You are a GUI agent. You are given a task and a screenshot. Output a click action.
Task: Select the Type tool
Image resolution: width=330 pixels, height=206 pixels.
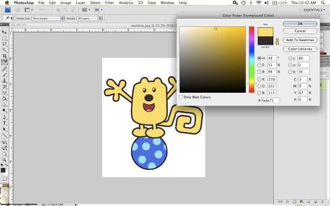pos(4,123)
